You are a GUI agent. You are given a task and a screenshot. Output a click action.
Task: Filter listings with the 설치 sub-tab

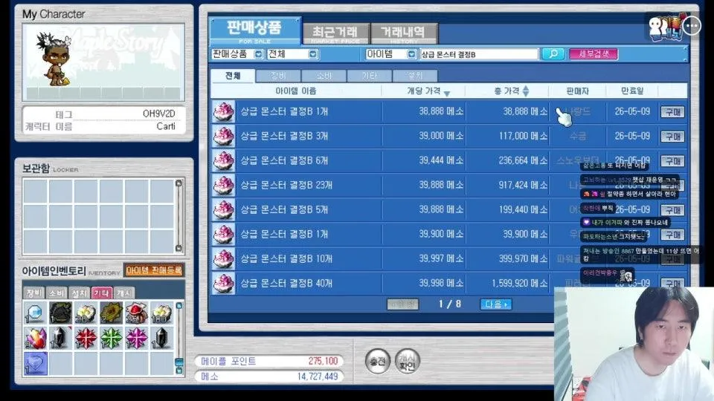tap(415, 76)
